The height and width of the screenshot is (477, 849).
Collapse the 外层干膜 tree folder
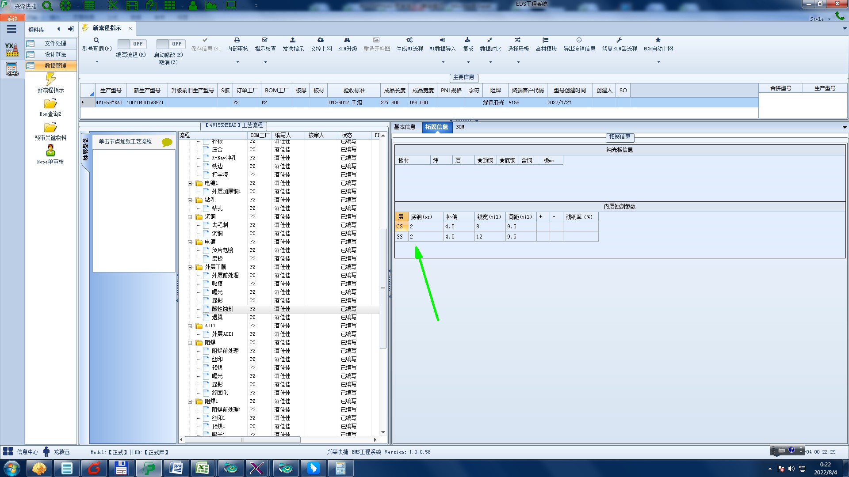pyautogui.click(x=191, y=267)
